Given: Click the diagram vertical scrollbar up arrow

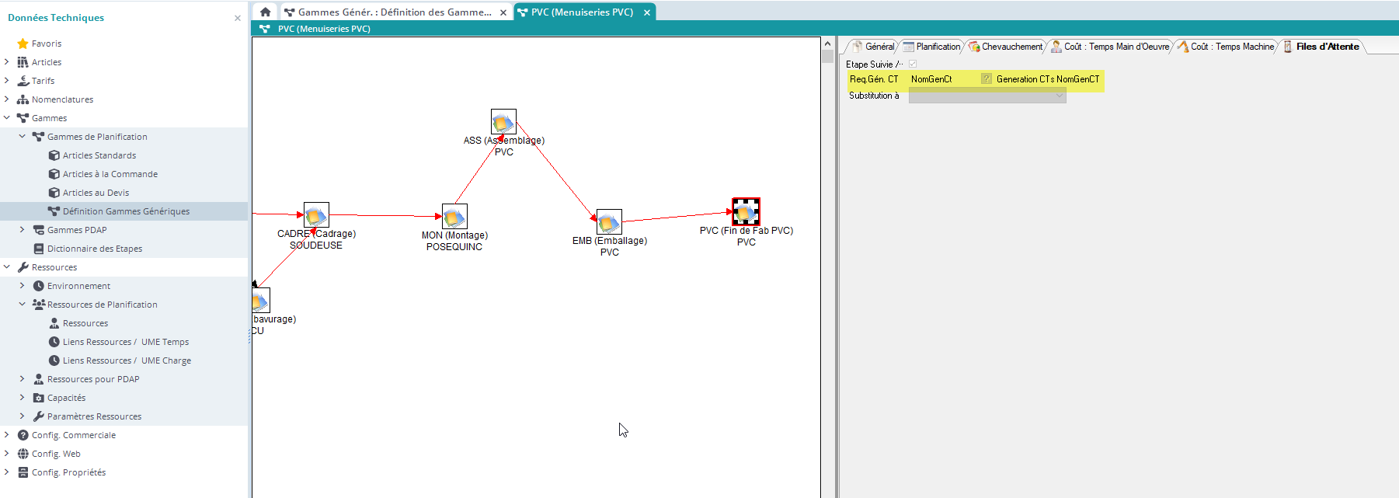Looking at the screenshot, I should tap(827, 44).
